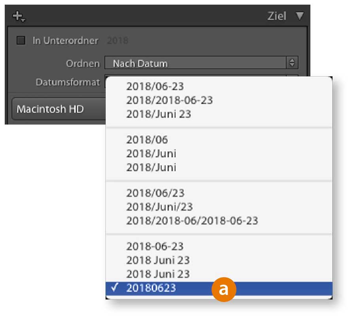Click the checked 20180623 format entry
The height and width of the screenshot is (321, 359).
(x=151, y=289)
